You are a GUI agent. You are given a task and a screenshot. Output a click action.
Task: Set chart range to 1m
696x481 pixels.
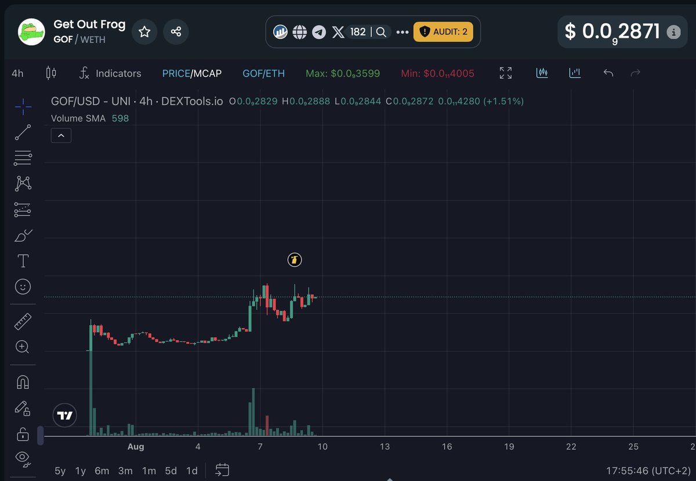pyautogui.click(x=148, y=471)
